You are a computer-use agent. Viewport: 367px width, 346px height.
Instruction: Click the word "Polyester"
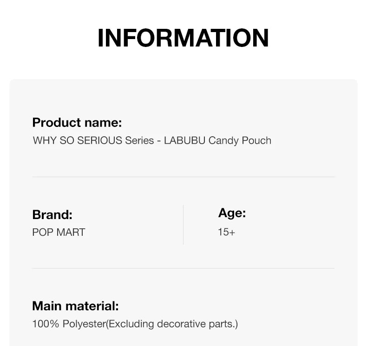pos(84,324)
